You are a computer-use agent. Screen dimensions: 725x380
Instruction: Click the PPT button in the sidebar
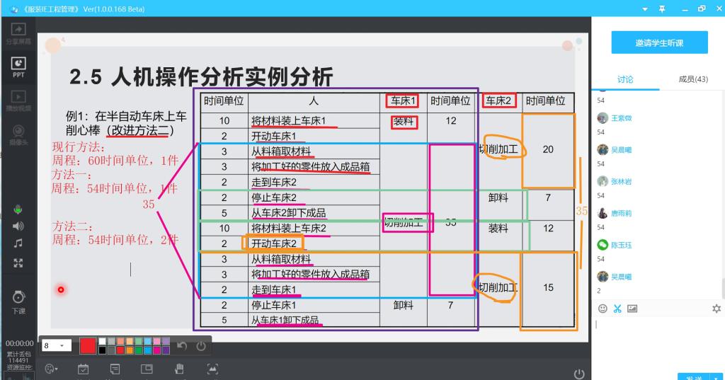(x=18, y=67)
